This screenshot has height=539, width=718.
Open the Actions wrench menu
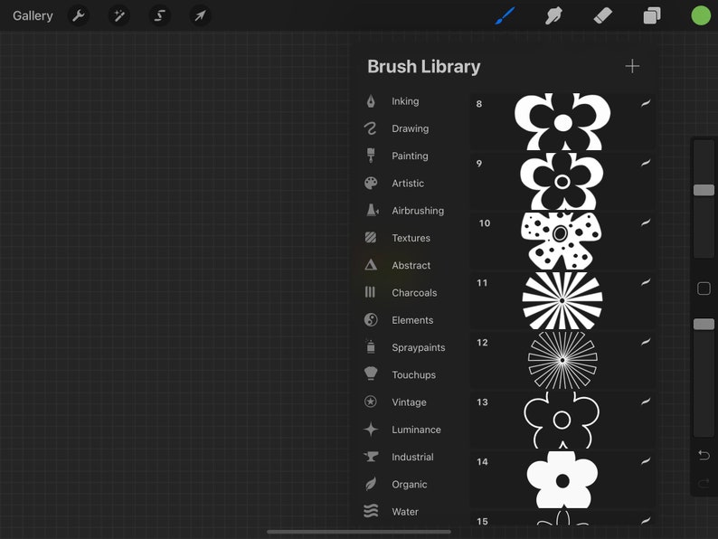[x=79, y=15]
